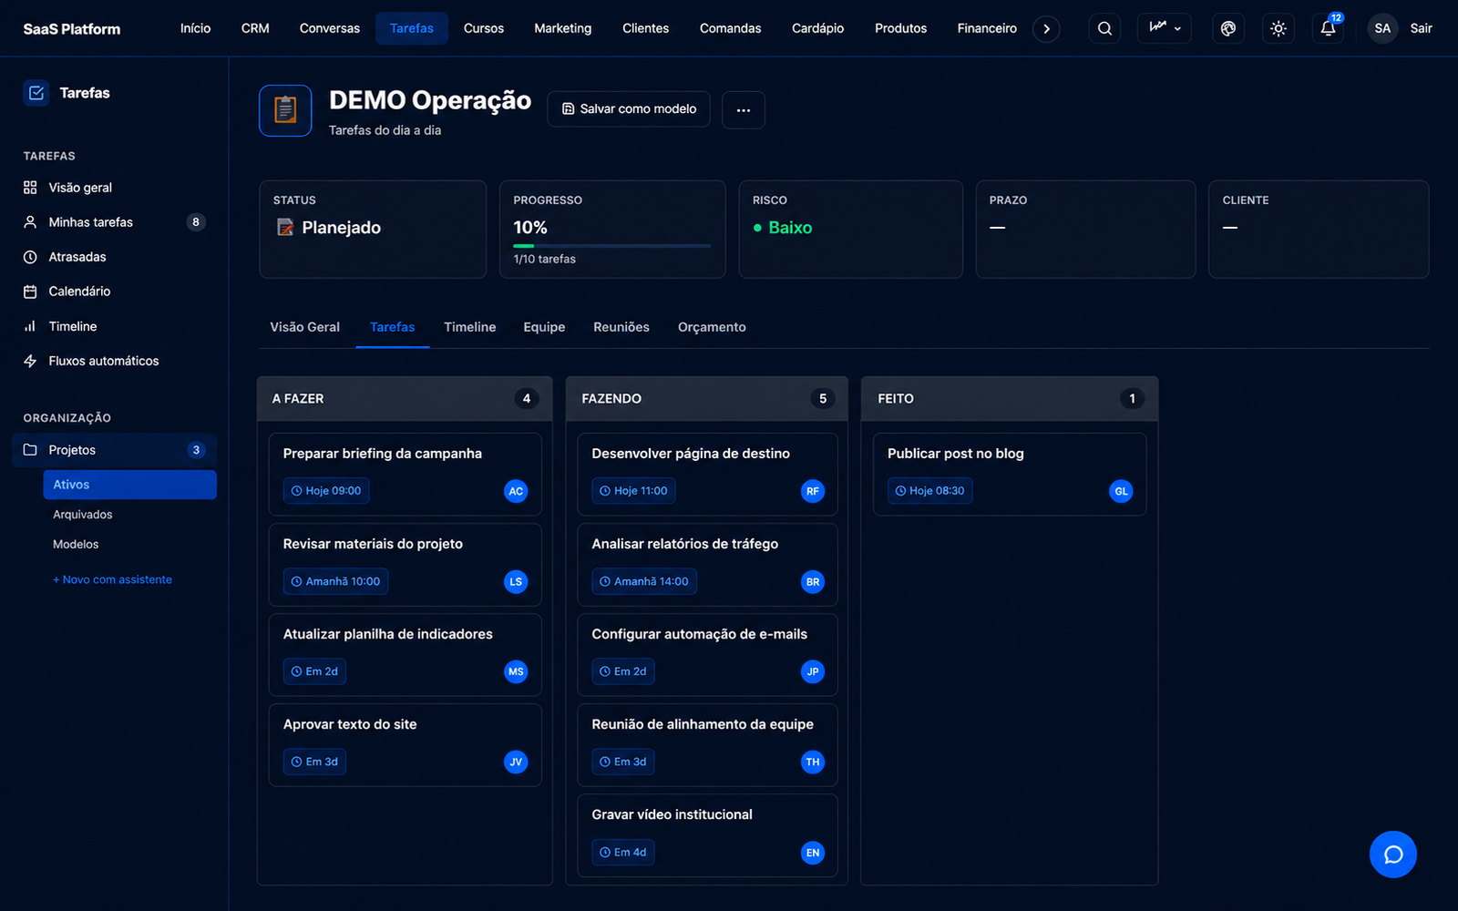
Task: Expand the Projetos folder item
Action: point(114,450)
